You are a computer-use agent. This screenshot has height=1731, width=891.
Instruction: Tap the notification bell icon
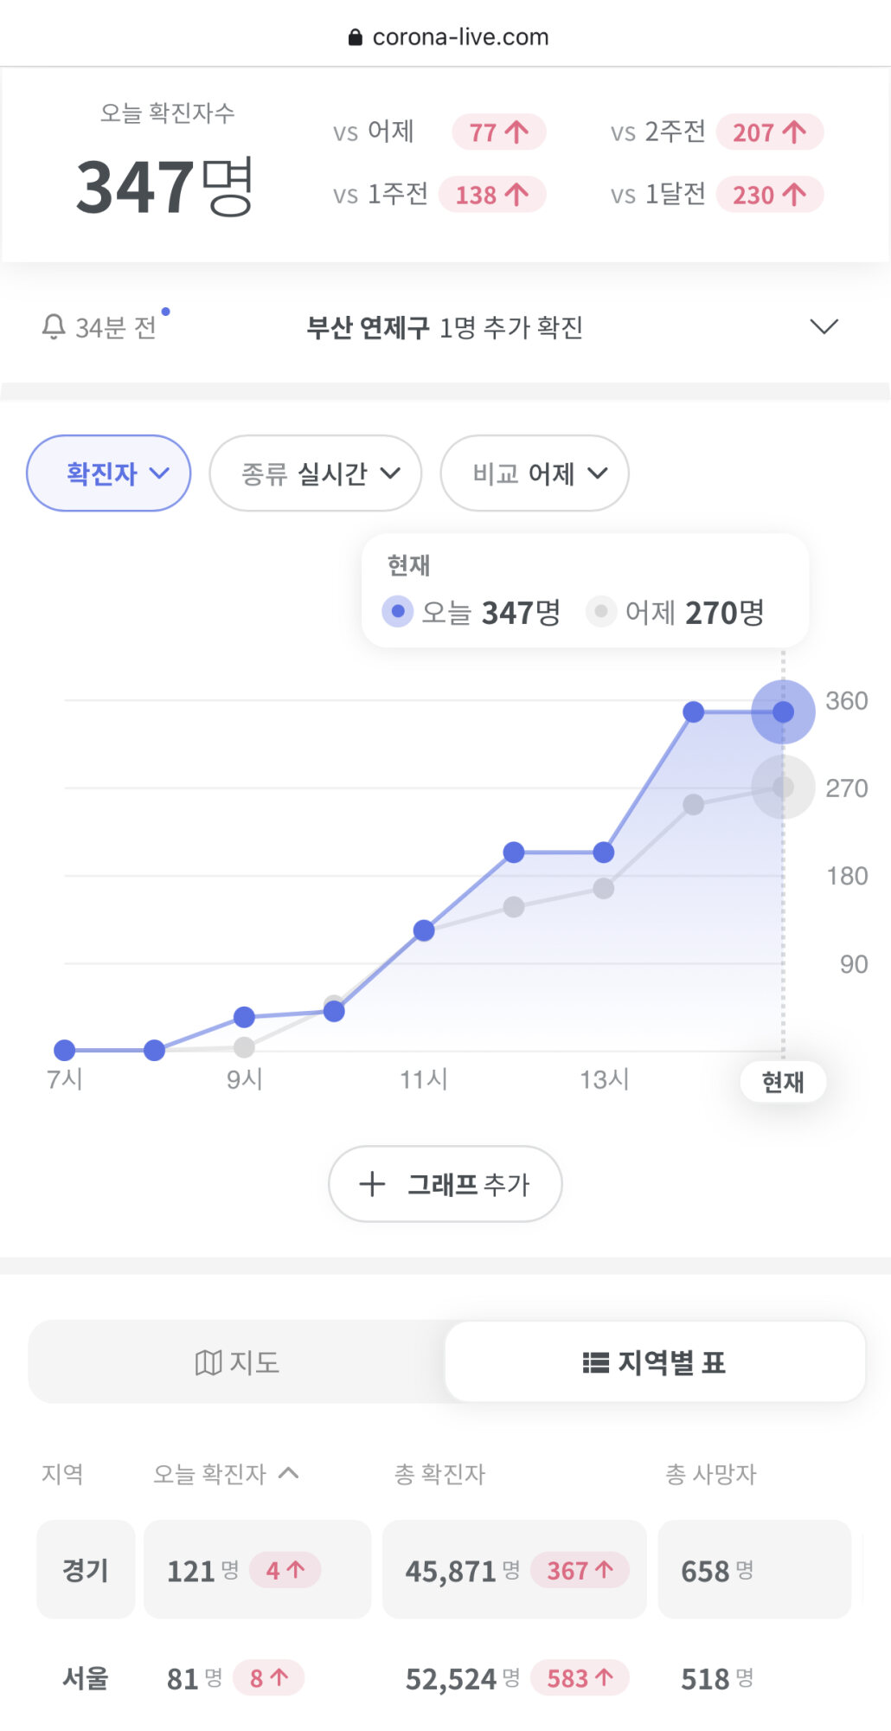click(54, 327)
